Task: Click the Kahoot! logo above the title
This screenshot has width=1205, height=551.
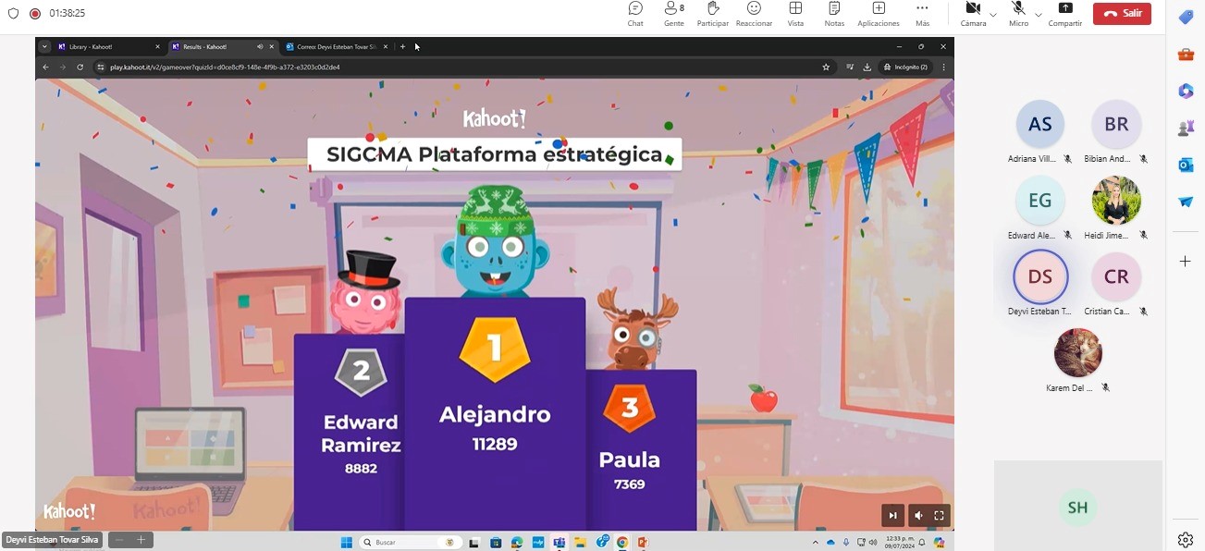Action: pos(494,118)
